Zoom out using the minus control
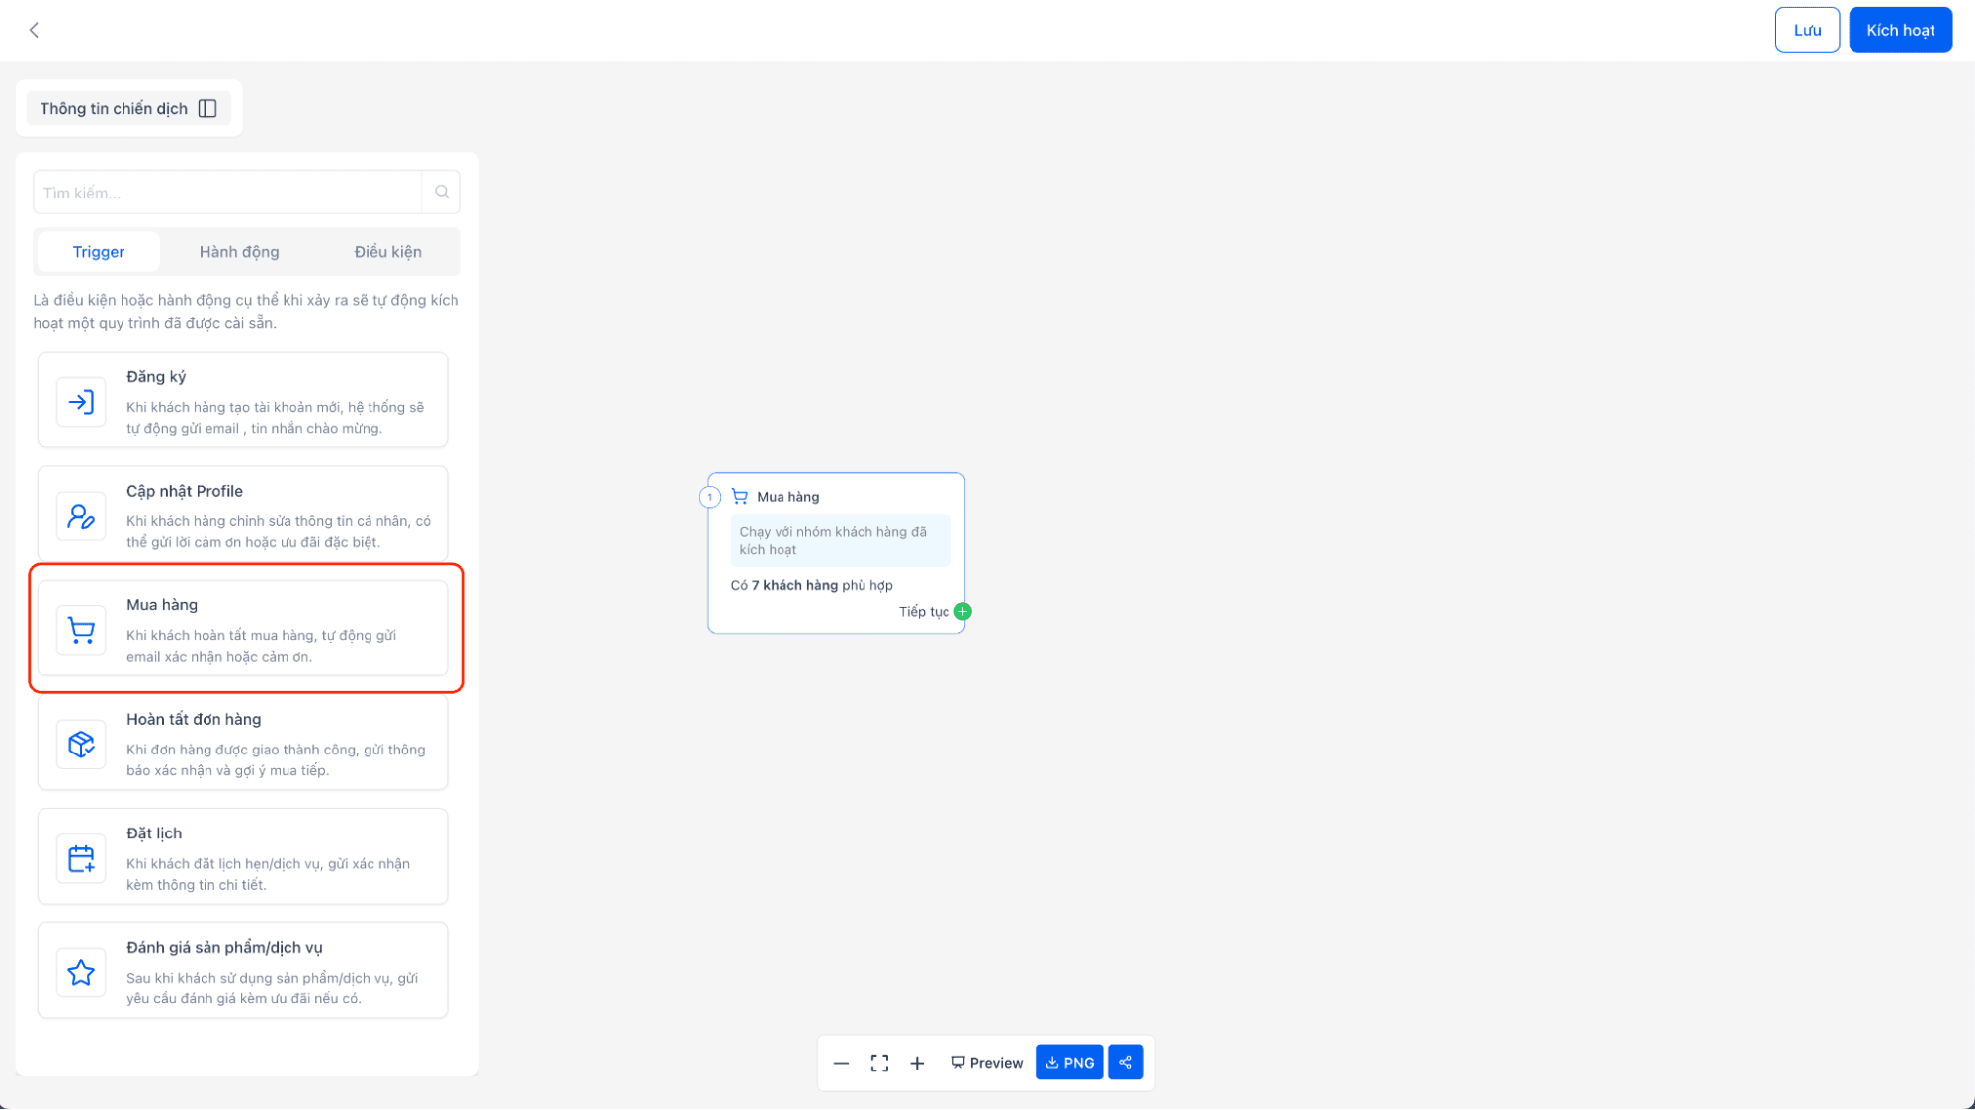 click(x=841, y=1063)
